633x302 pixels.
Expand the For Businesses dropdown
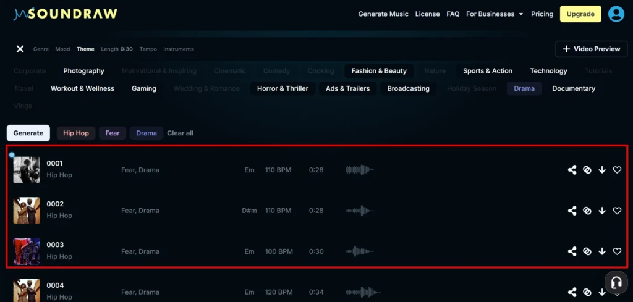tap(495, 14)
